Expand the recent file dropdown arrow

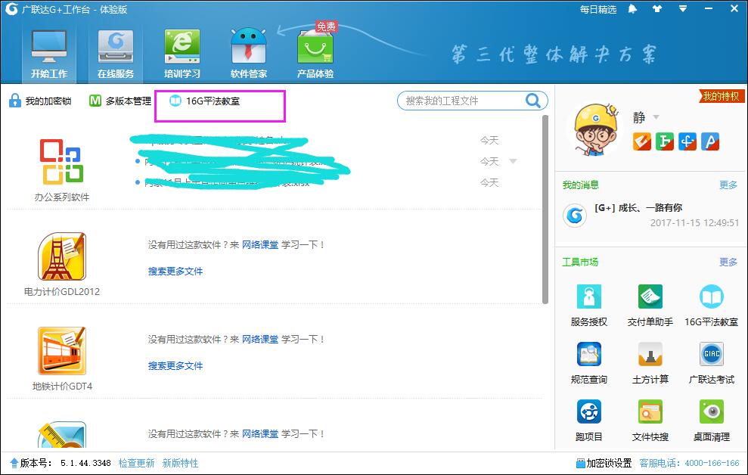pyautogui.click(x=513, y=161)
